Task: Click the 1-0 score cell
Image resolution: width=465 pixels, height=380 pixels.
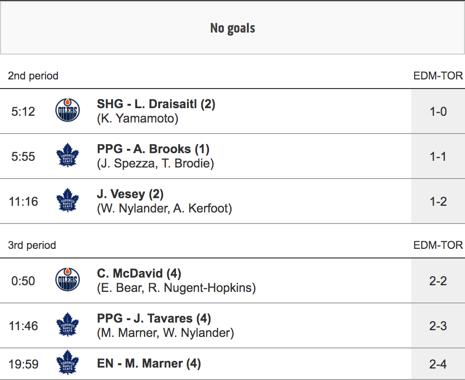Action: (438, 111)
